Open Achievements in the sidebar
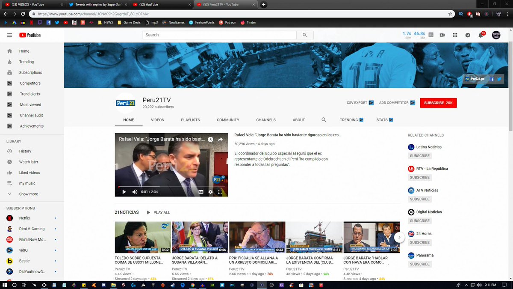This screenshot has width=513, height=289. coord(32,126)
